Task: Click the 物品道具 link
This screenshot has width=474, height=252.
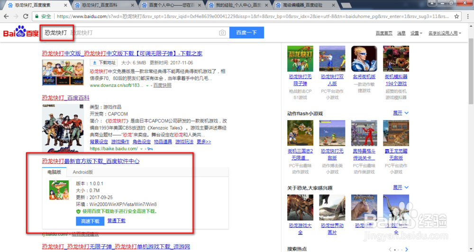Action: (163, 142)
